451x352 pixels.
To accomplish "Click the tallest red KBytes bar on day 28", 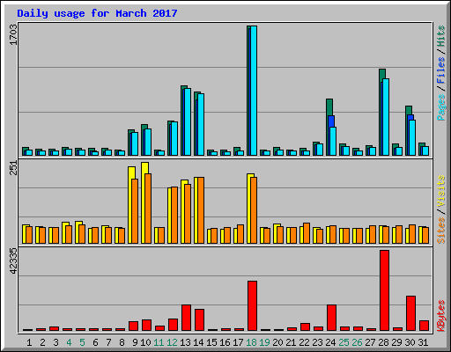I will coord(384,290).
